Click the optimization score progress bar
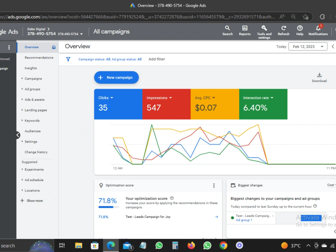The height and width of the screenshot is (252, 336). [x=109, y=207]
